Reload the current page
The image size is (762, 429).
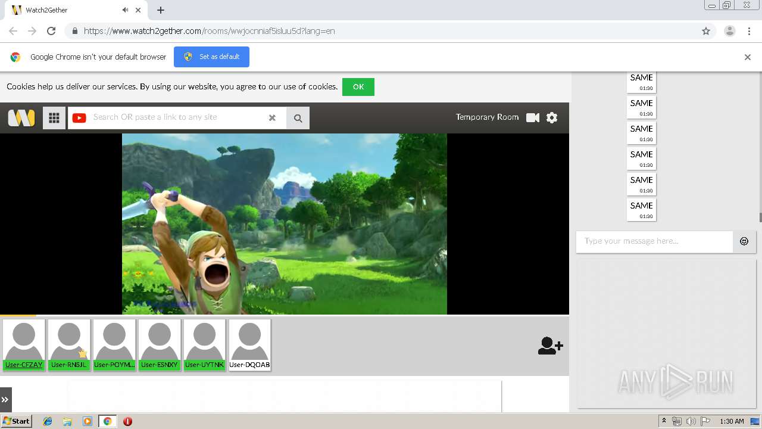pos(51,31)
